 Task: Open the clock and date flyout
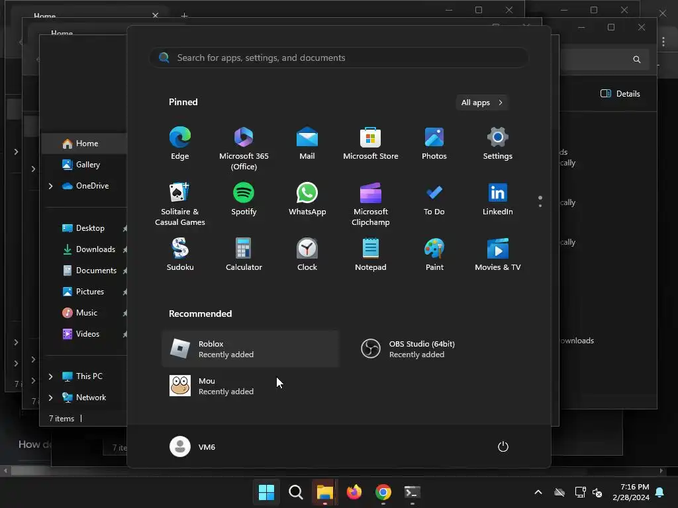pyautogui.click(x=630, y=492)
